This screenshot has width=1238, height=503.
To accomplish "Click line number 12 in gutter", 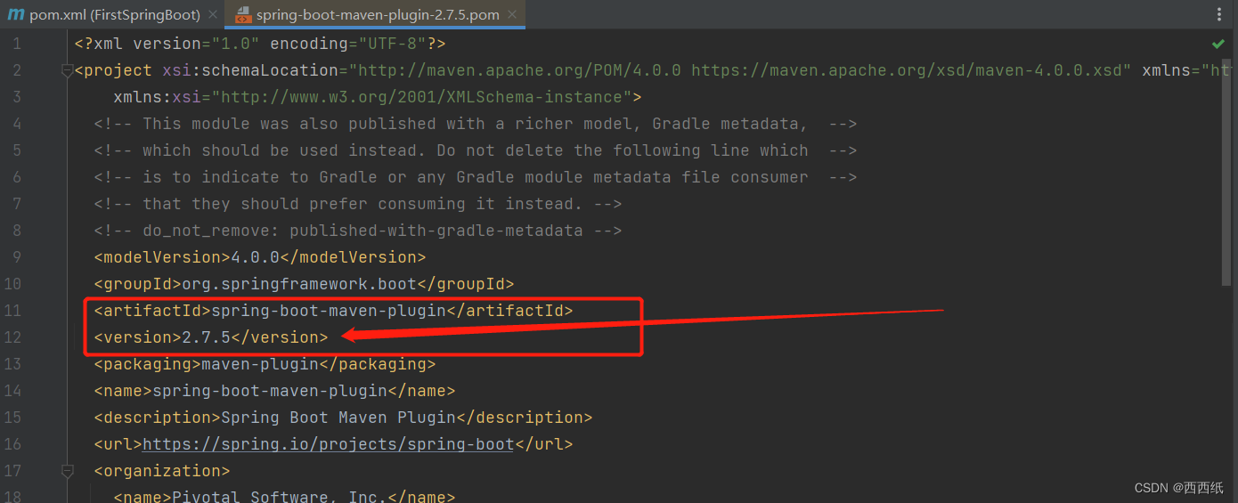I will point(12,337).
